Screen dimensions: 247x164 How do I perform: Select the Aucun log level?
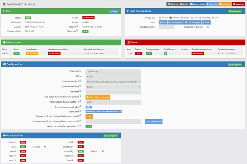(160, 18)
